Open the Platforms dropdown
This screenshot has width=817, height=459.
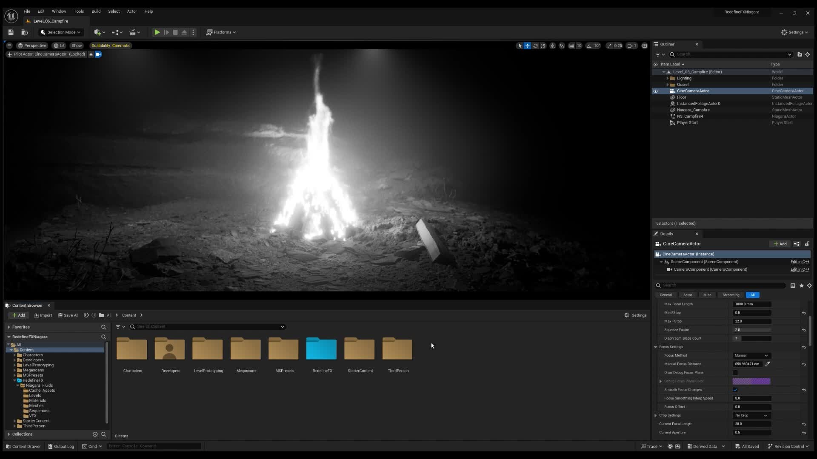click(221, 32)
